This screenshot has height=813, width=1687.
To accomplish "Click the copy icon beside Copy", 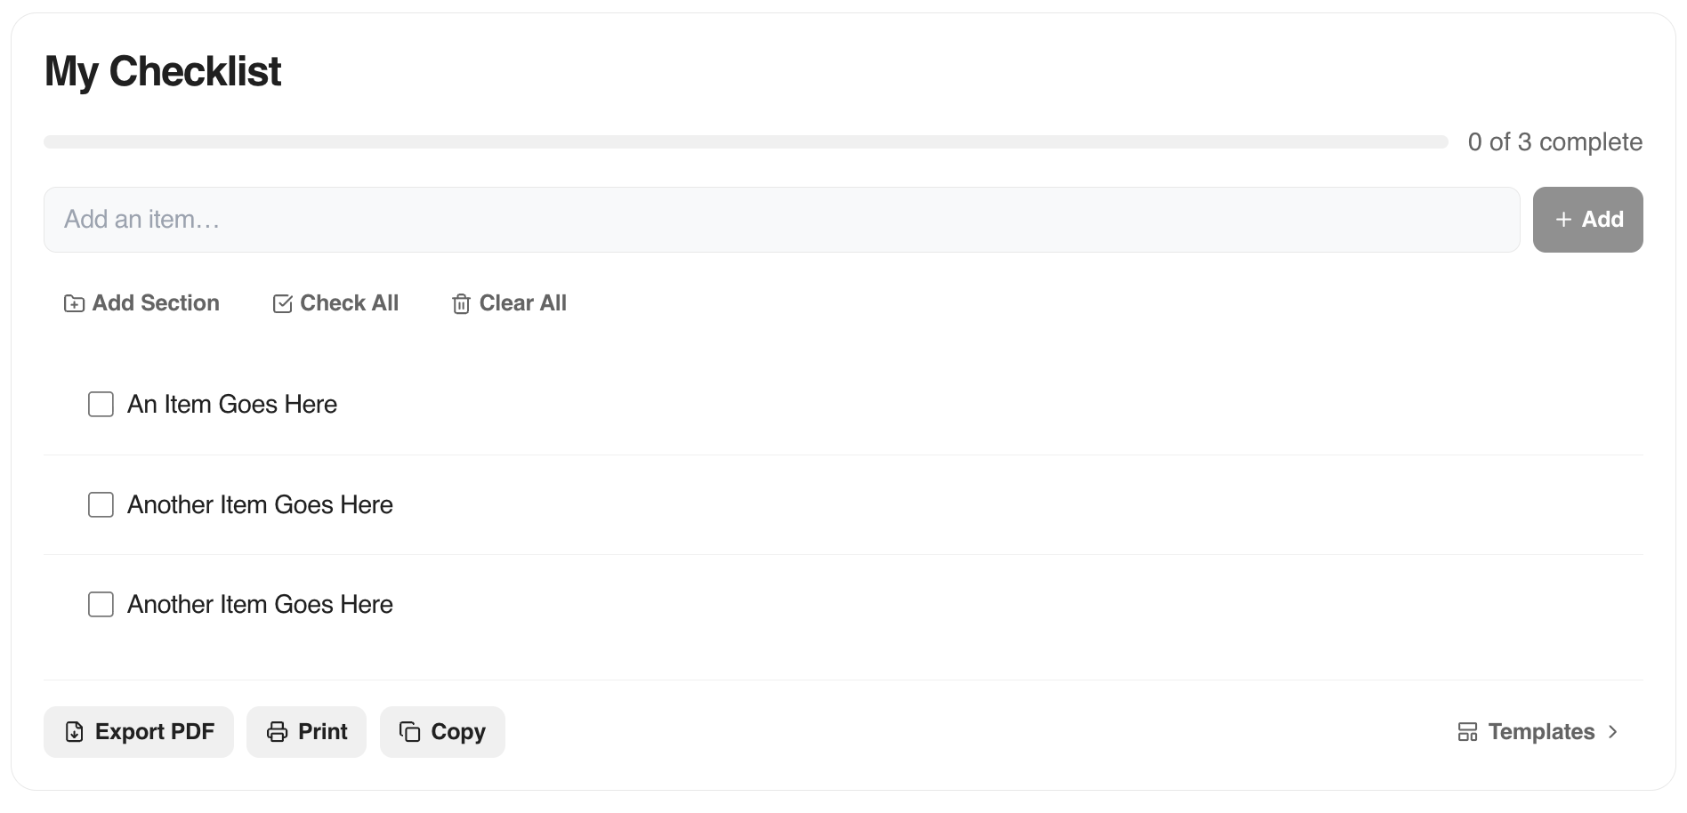I will (x=409, y=731).
